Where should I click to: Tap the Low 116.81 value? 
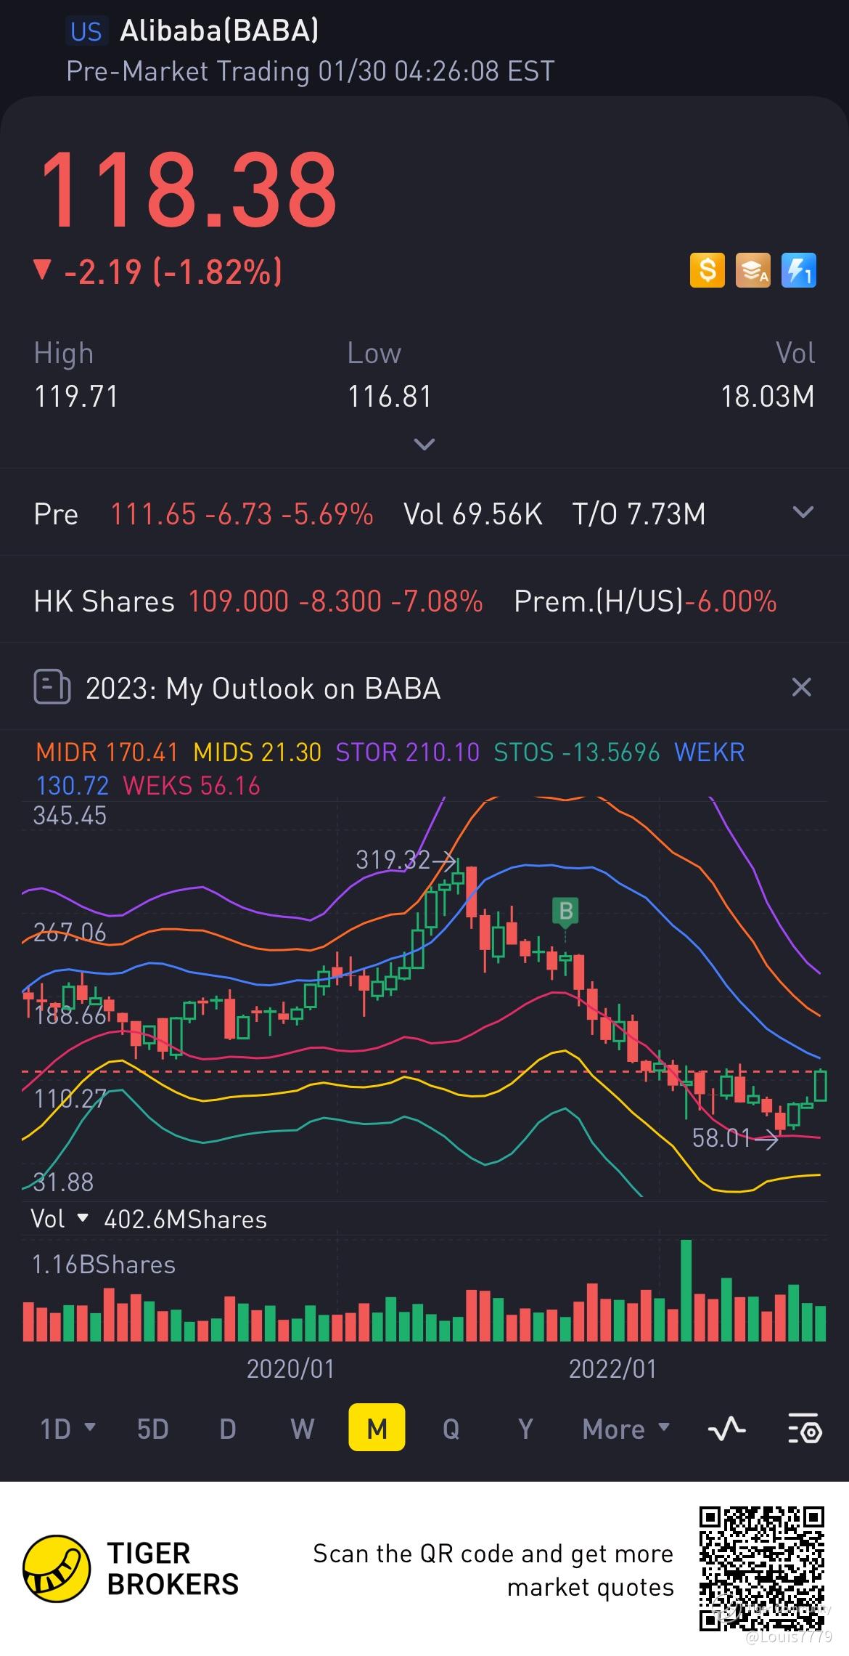390,397
